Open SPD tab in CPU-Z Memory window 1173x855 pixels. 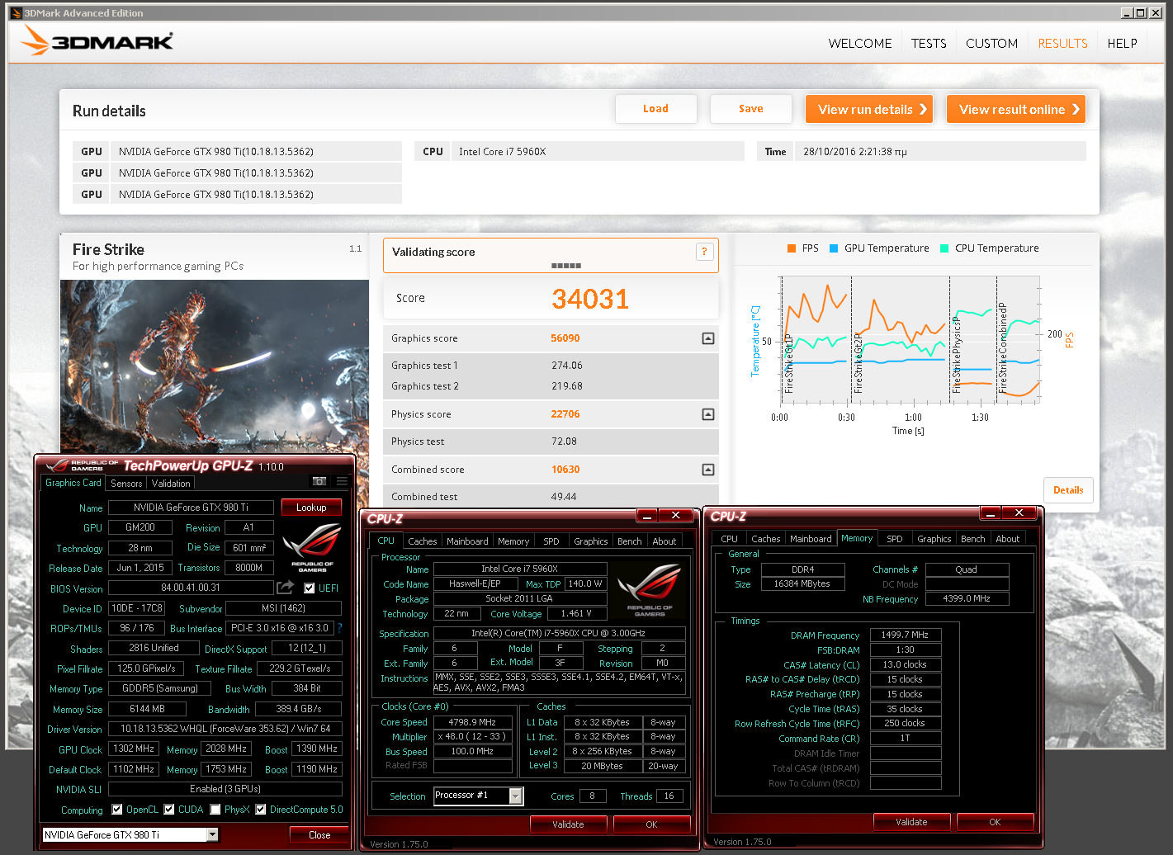(x=894, y=539)
